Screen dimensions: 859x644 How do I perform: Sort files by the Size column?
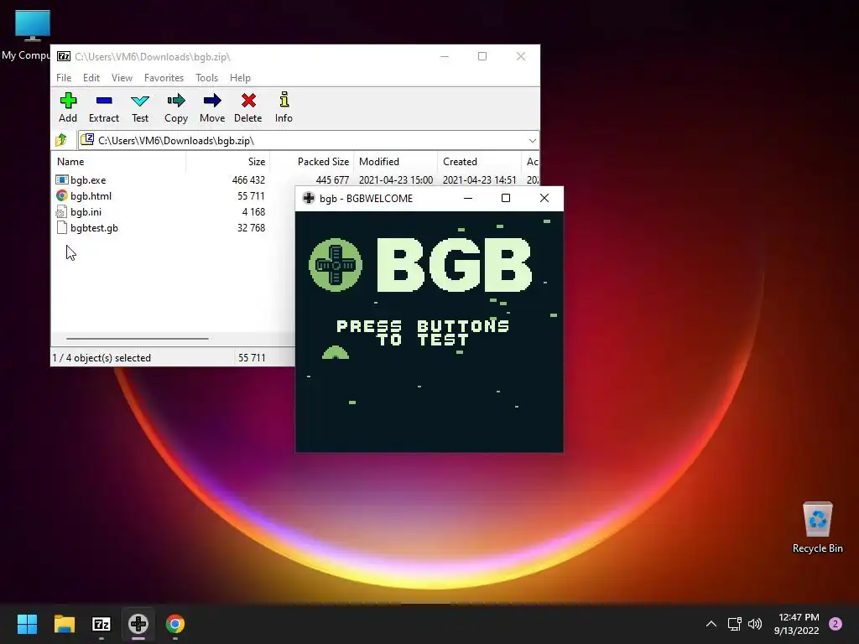click(x=227, y=162)
